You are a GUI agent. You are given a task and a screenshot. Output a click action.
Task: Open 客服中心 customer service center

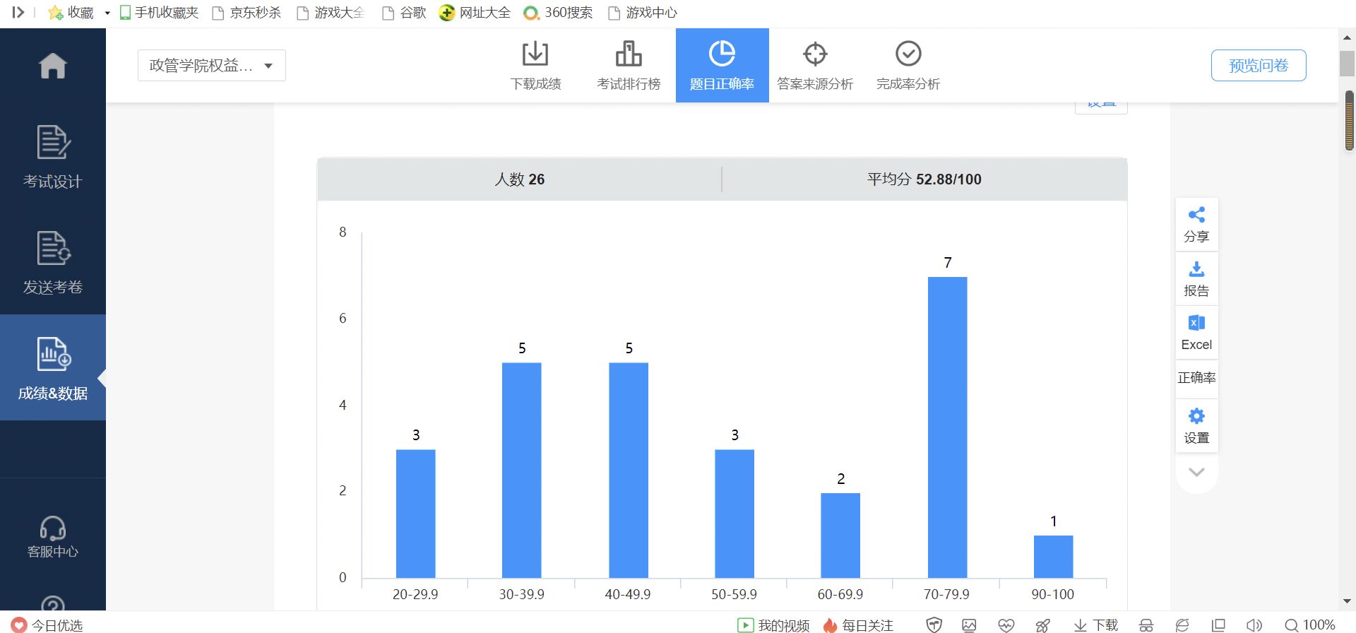point(52,538)
